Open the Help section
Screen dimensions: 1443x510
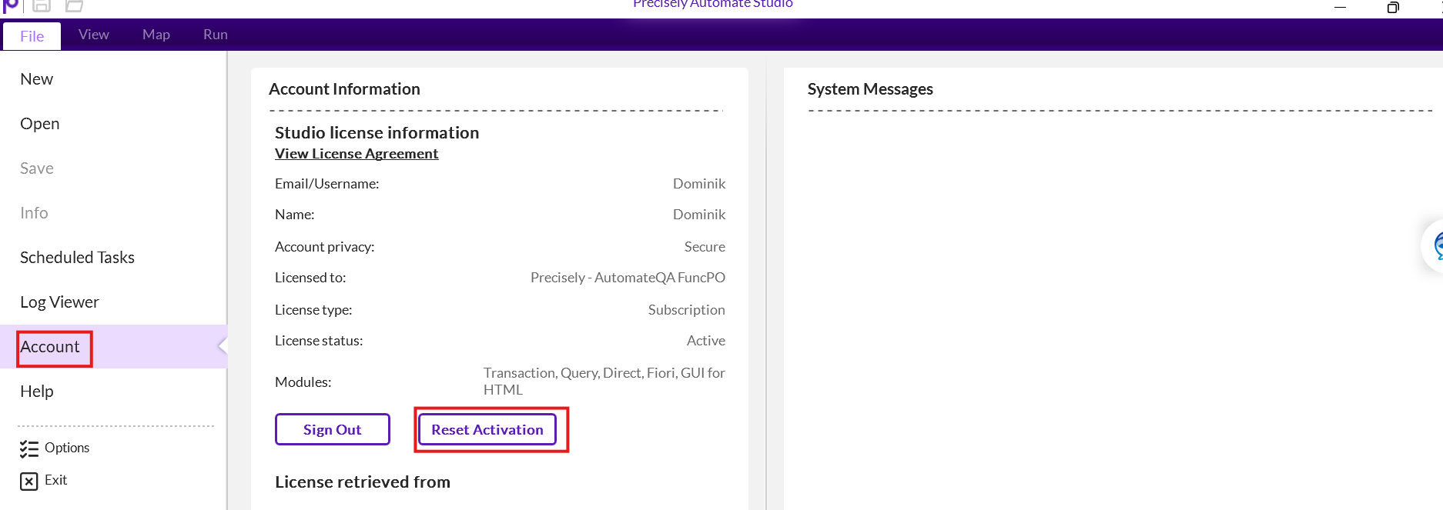click(36, 392)
